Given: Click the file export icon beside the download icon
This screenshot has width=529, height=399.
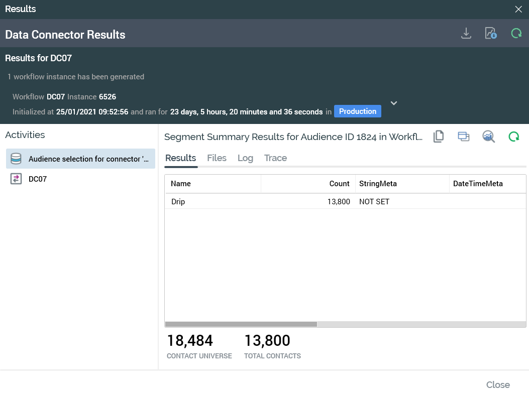Looking at the screenshot, I should (491, 34).
